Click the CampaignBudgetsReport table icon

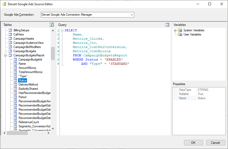pos(10,55)
